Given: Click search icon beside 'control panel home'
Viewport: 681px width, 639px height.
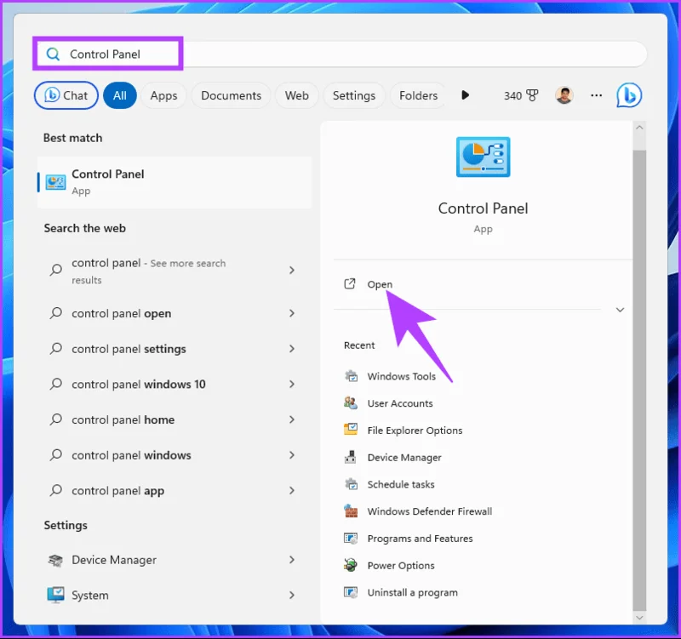Looking at the screenshot, I should 55,419.
